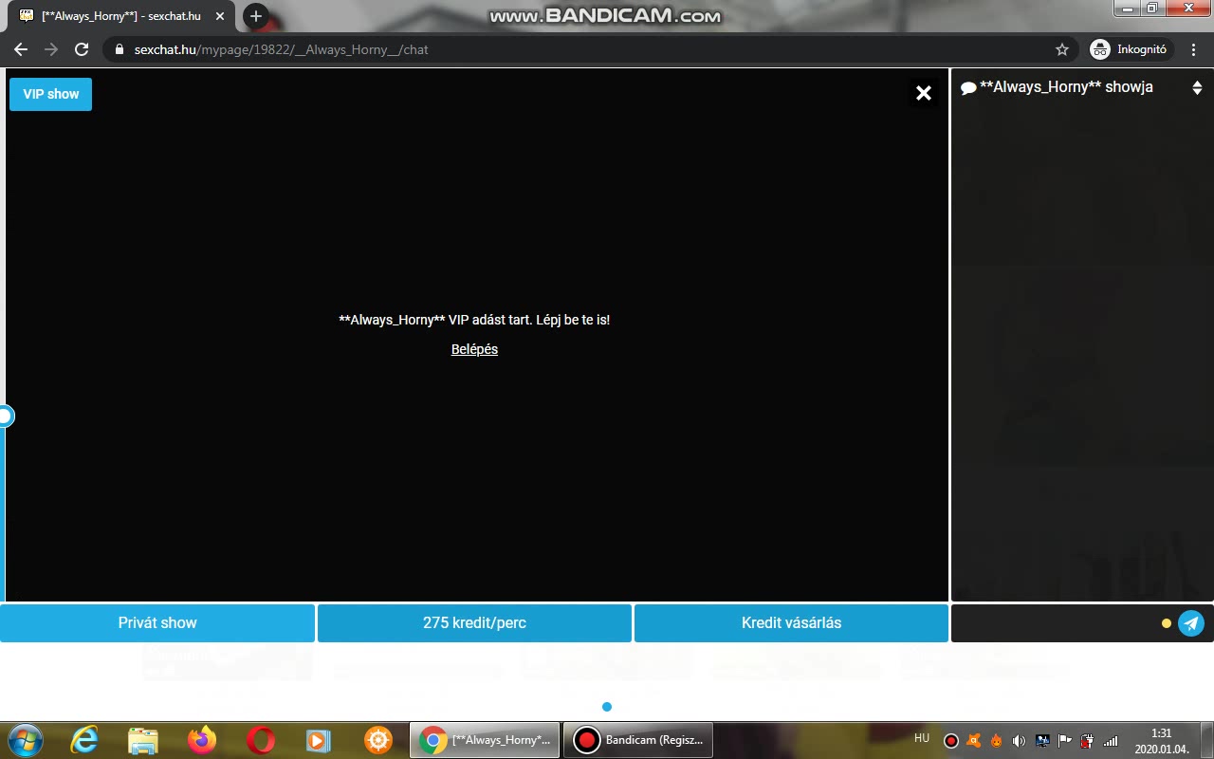The height and width of the screenshot is (759, 1214).
Task: Close the video overlay with X
Action: pos(923,93)
